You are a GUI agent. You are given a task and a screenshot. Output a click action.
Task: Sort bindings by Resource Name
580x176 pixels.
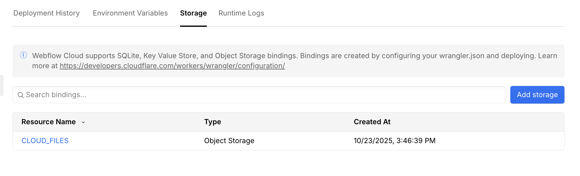tap(48, 122)
